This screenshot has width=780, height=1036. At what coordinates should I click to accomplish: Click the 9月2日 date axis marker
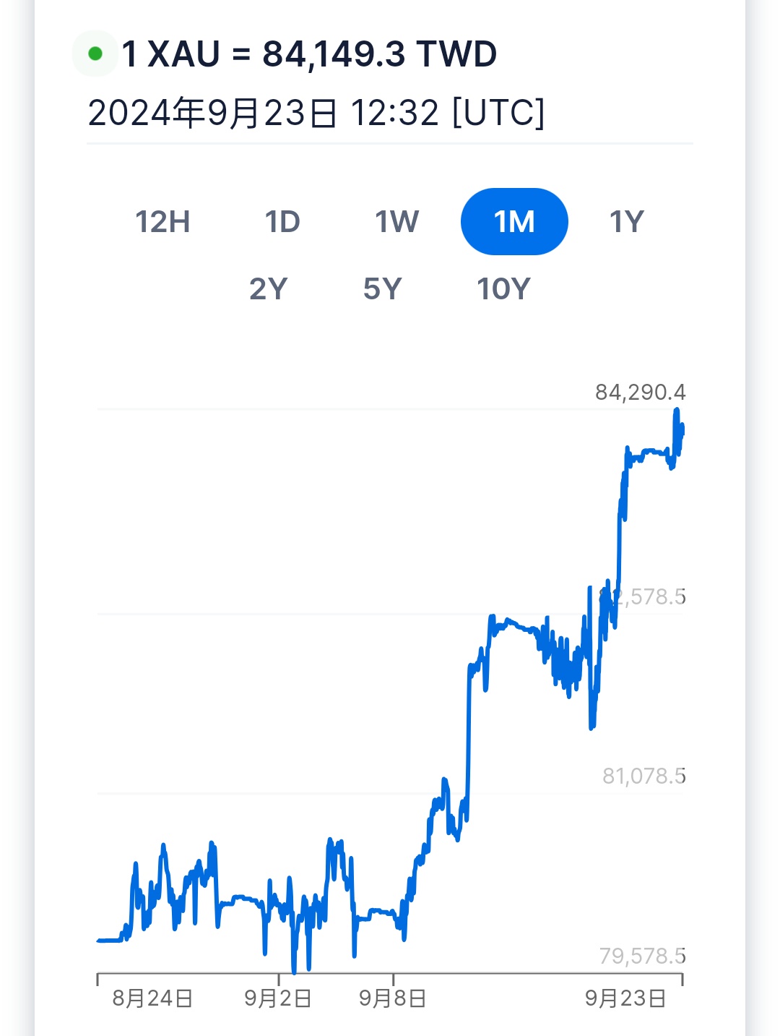278,998
